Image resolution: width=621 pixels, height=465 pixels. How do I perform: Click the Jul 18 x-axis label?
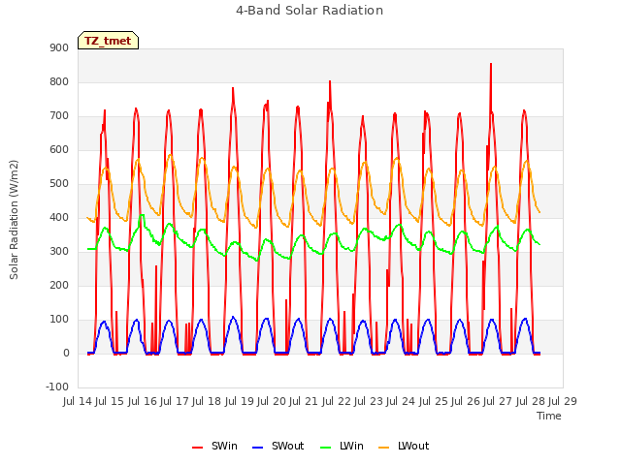coord(207,401)
